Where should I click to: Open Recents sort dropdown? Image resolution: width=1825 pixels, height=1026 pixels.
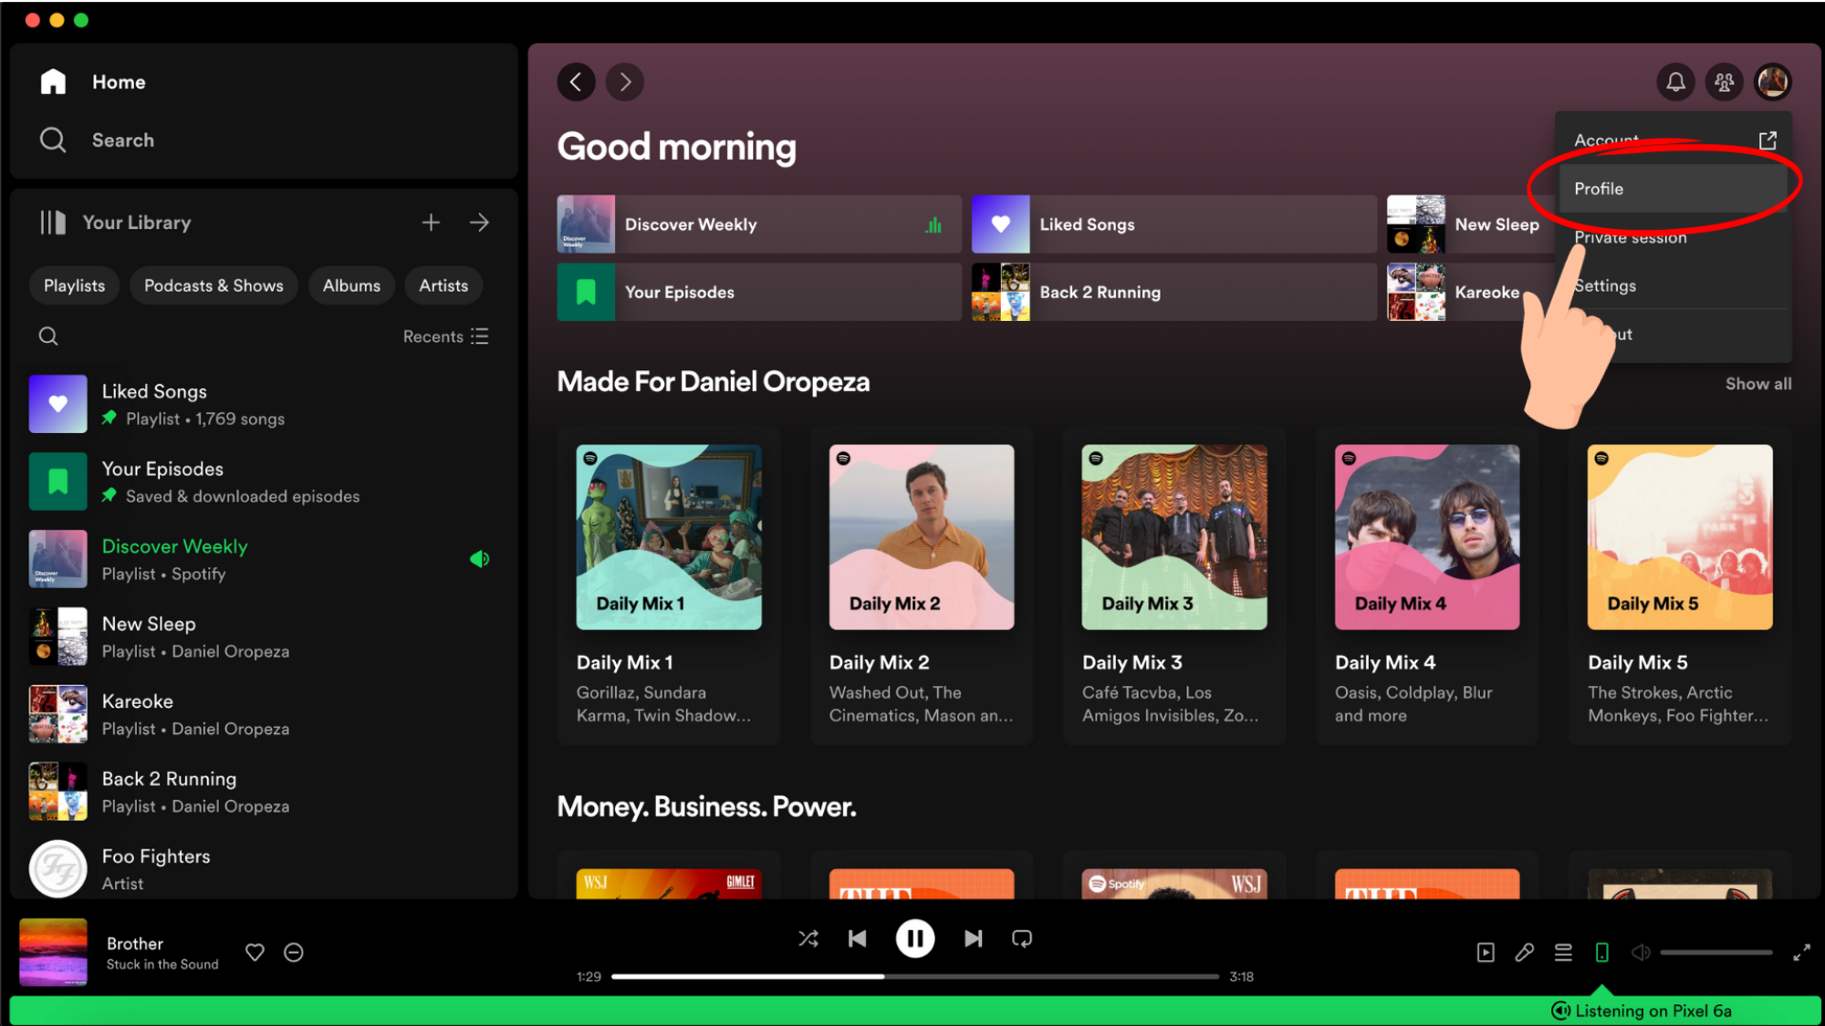pyautogui.click(x=446, y=337)
